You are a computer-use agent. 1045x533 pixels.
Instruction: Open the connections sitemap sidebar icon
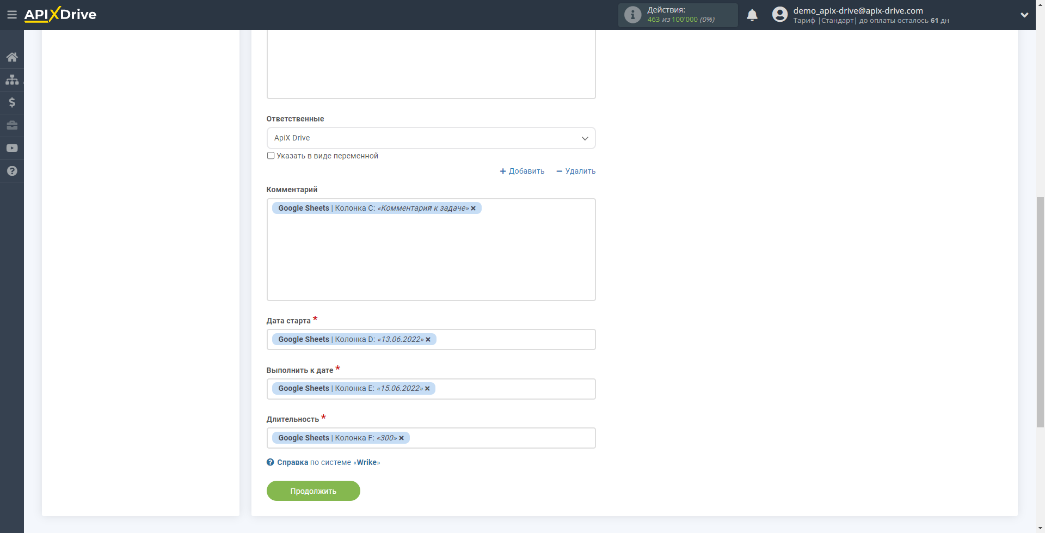[12, 80]
